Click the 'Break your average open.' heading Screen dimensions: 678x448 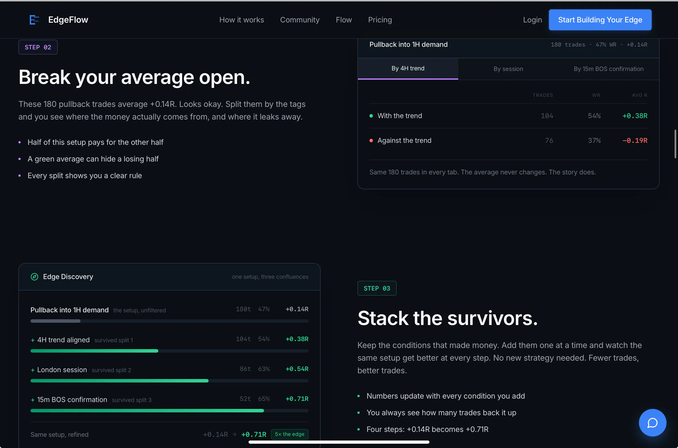(134, 77)
